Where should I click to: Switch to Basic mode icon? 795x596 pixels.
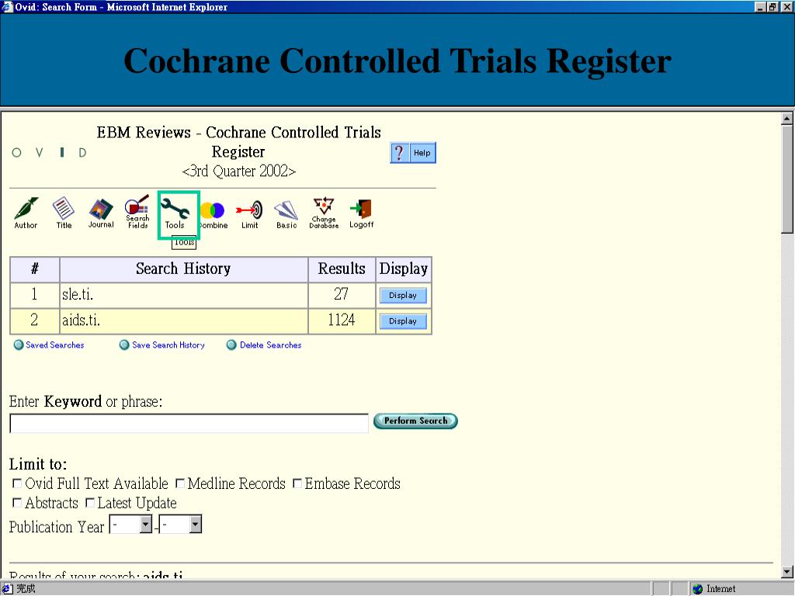[x=286, y=214]
